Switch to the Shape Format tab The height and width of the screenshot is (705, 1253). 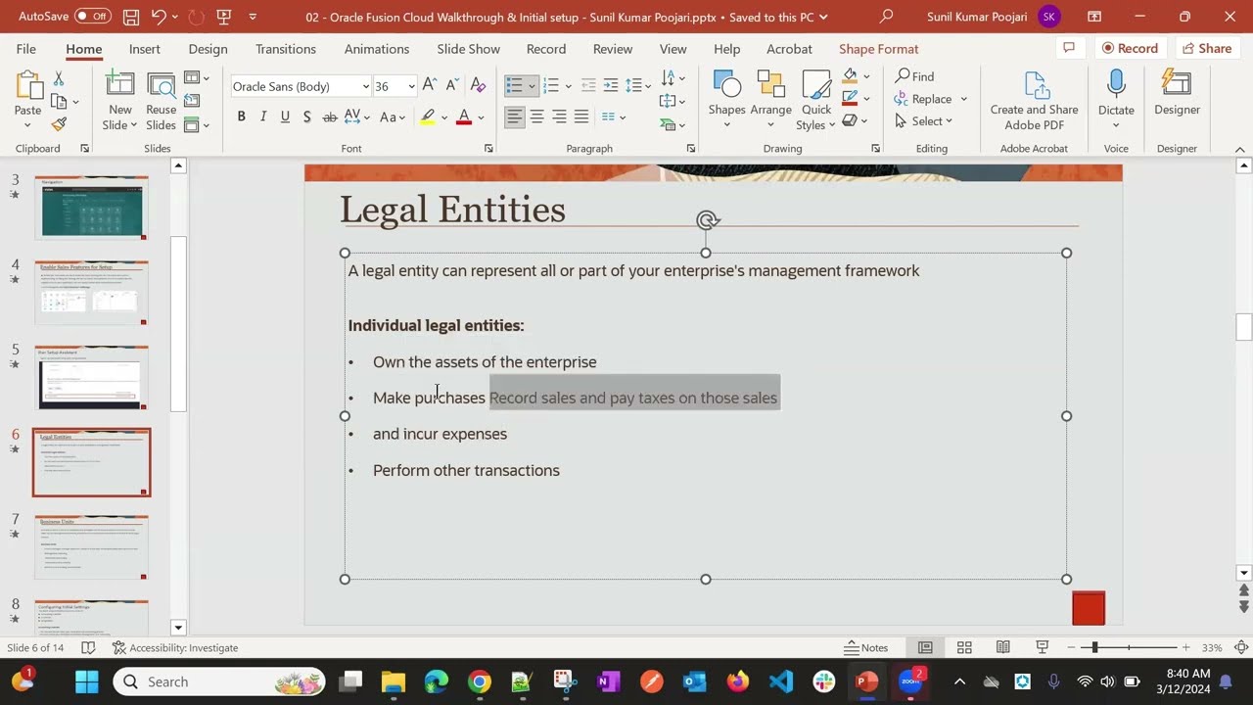coord(878,49)
